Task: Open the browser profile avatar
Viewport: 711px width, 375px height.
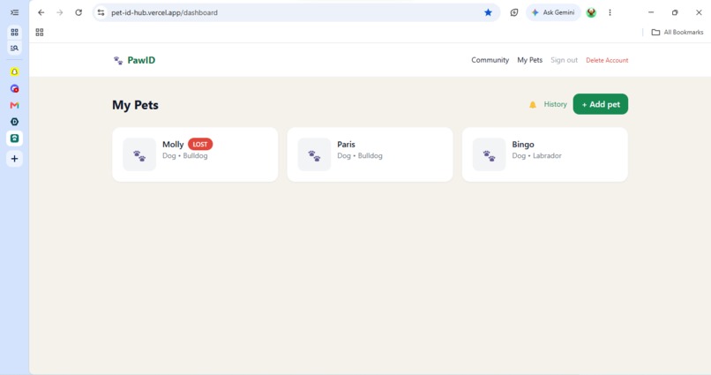Action: click(x=591, y=12)
